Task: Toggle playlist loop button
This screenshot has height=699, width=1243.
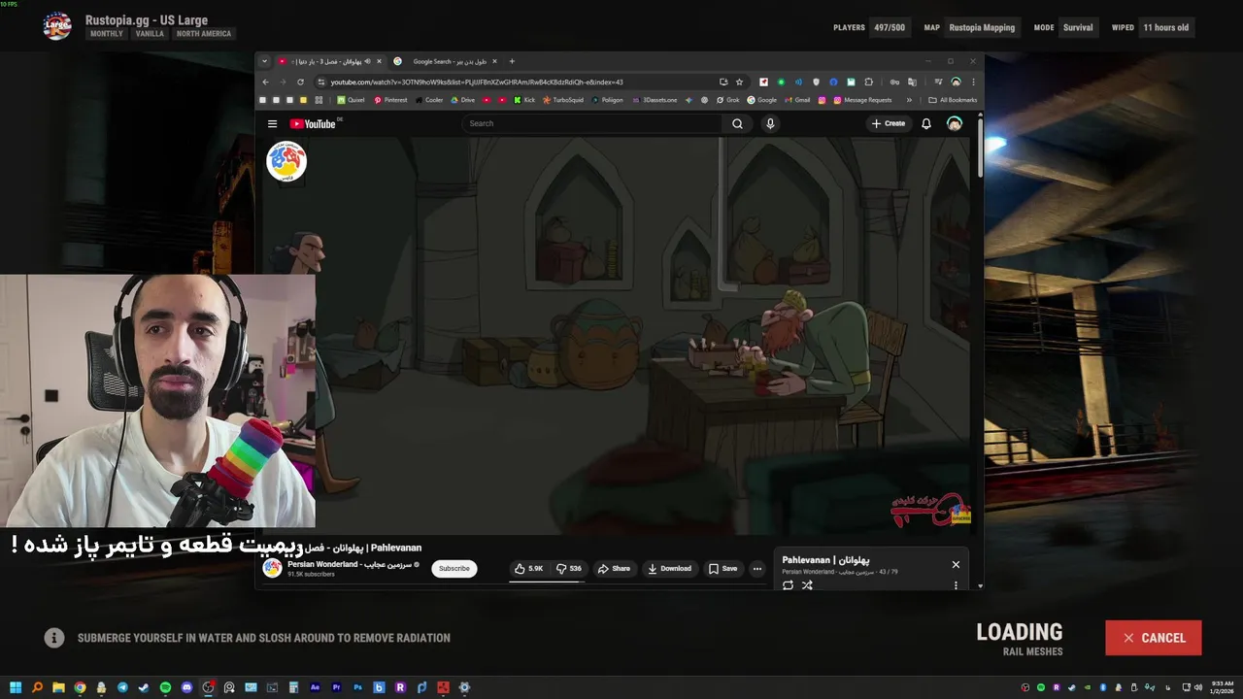Action: point(788,585)
